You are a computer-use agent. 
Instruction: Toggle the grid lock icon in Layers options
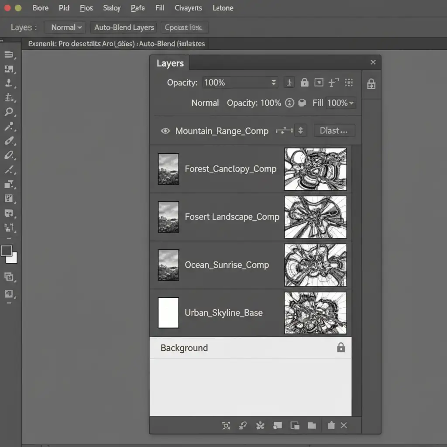[348, 83]
